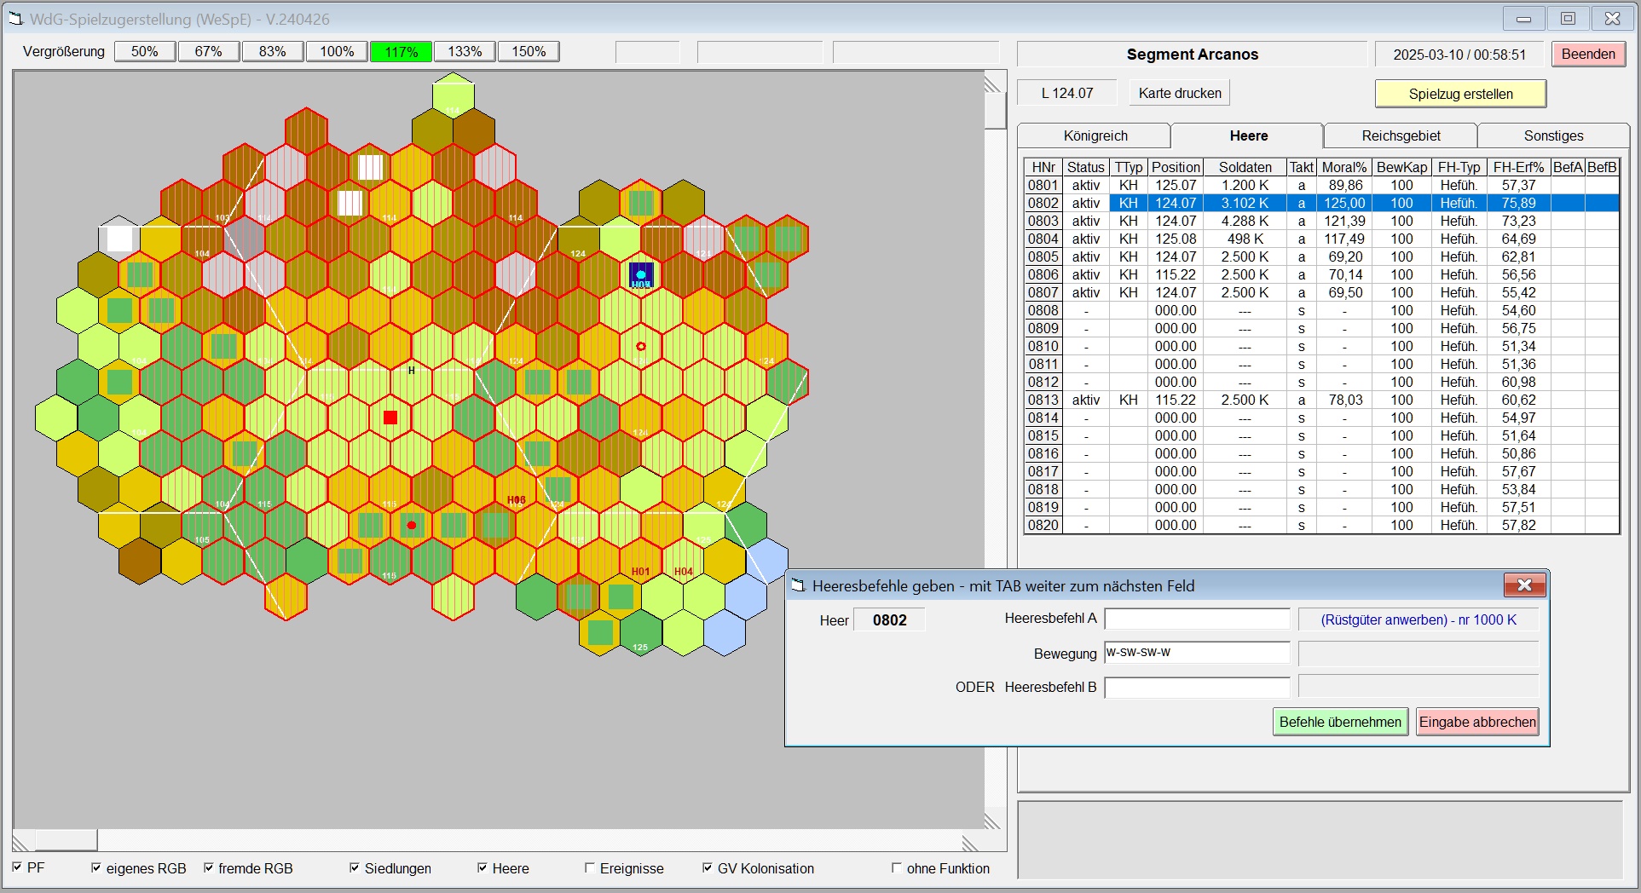Click the FH-Erf% column header
Screen dimensions: 1641x893
tap(1518, 167)
